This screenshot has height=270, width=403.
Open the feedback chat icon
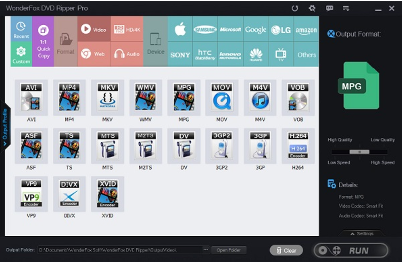tap(329, 8)
